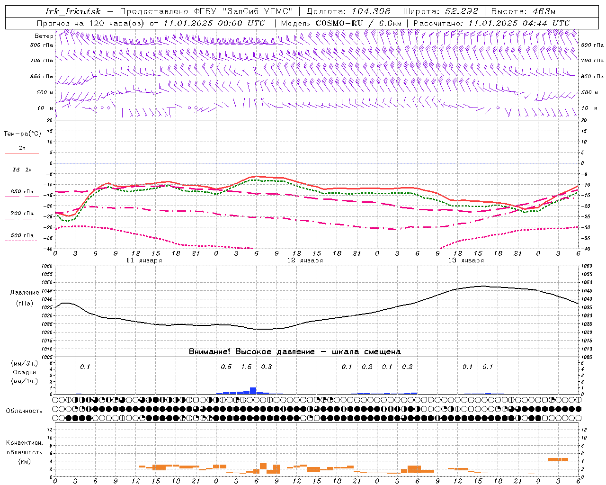Image resolution: width=606 pixels, height=485 pixels.
Task: Click the 1.5 precipitation amount value
Action: (246, 367)
